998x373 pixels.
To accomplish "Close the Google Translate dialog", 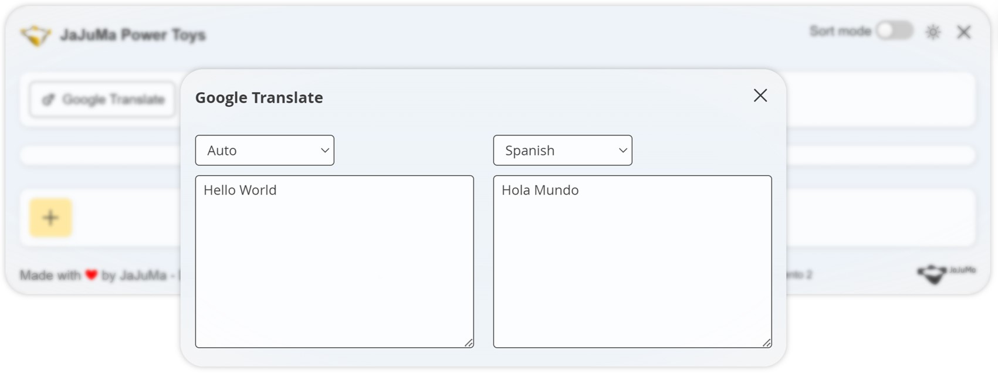I will [760, 96].
